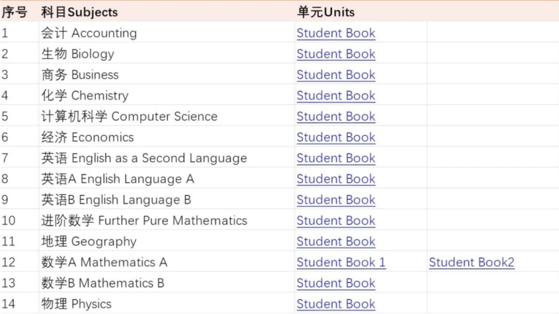Screen dimensions: 559x314
Task: Open Mathematics B Student Book link
Action: (336, 283)
